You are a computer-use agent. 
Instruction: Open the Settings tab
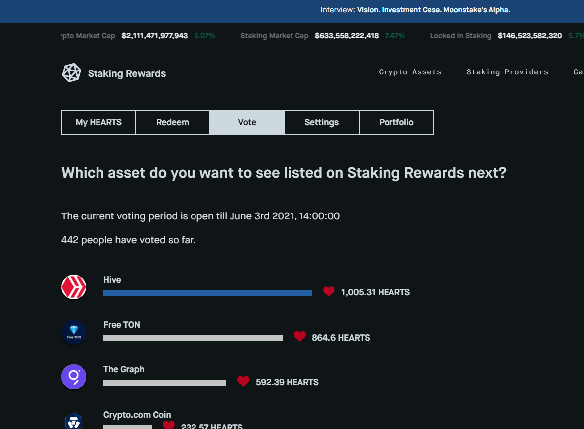pos(322,122)
